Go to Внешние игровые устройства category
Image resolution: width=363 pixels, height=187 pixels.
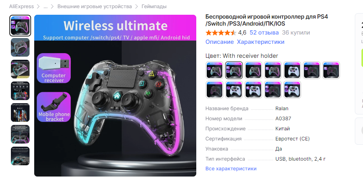click(94, 7)
